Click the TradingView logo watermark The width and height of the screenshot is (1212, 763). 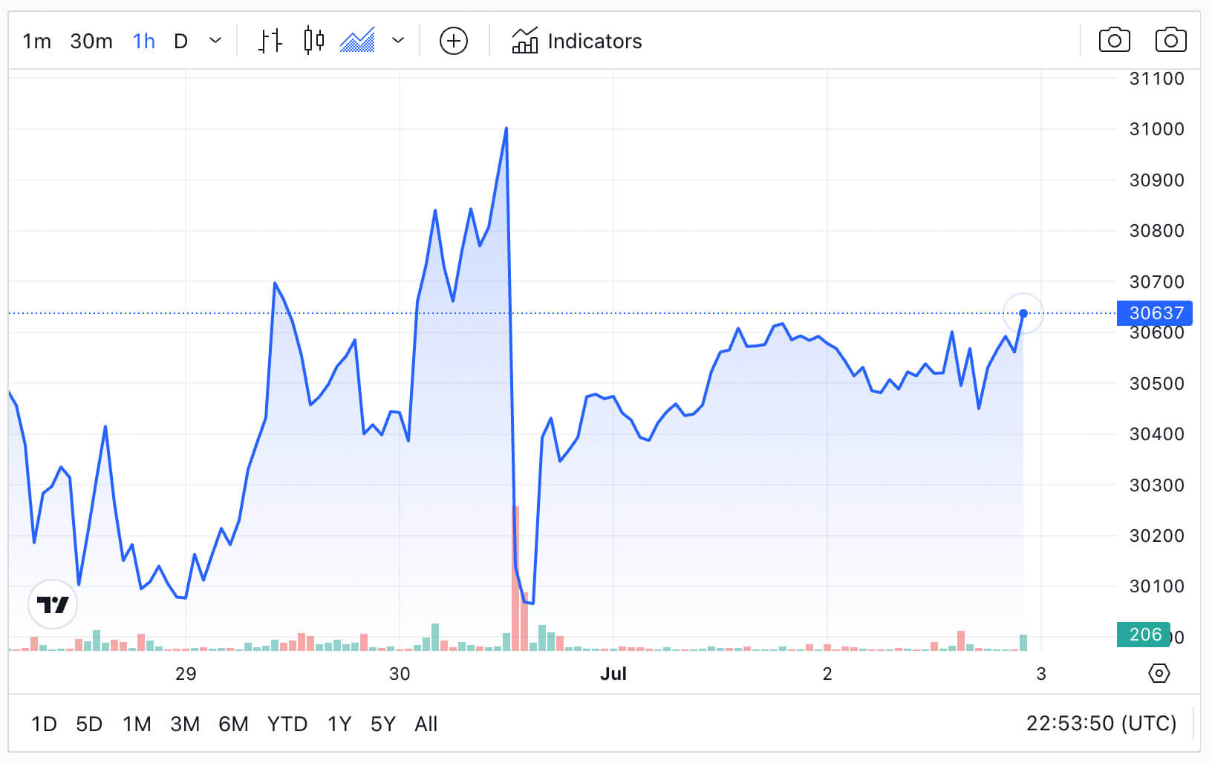click(52, 604)
